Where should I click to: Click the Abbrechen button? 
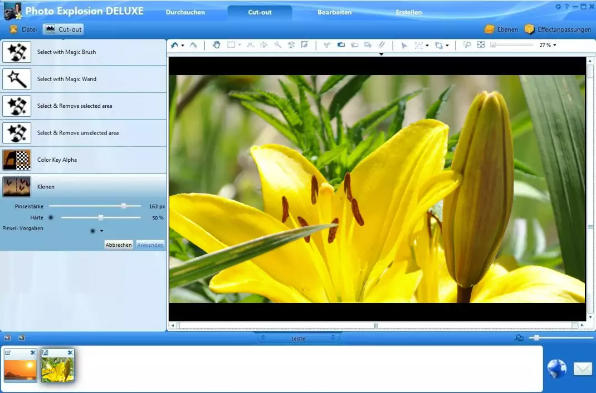(x=119, y=245)
